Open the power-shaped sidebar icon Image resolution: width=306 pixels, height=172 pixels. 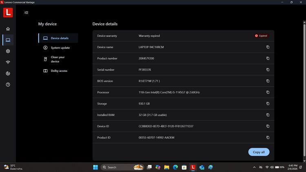point(8,74)
